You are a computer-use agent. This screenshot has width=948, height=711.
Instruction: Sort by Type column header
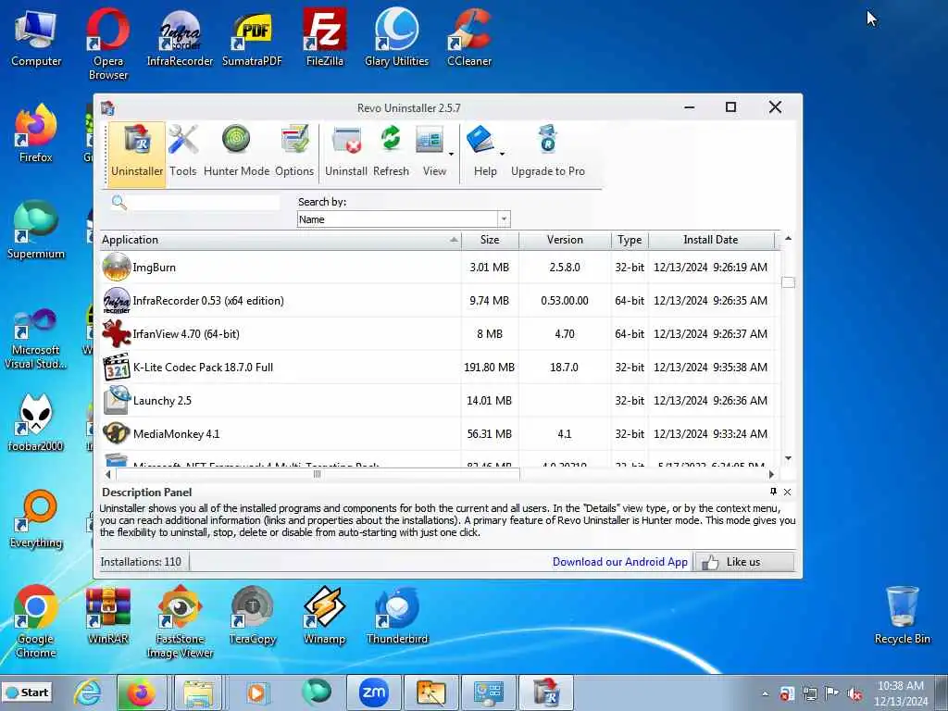[630, 240]
